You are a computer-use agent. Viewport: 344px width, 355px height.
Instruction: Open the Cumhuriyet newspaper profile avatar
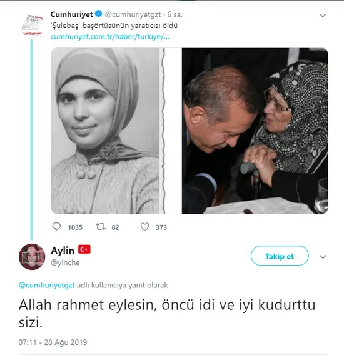32,24
